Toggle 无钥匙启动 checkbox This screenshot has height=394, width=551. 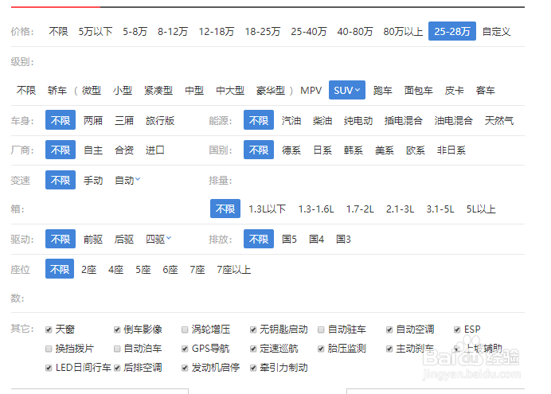pyautogui.click(x=253, y=330)
